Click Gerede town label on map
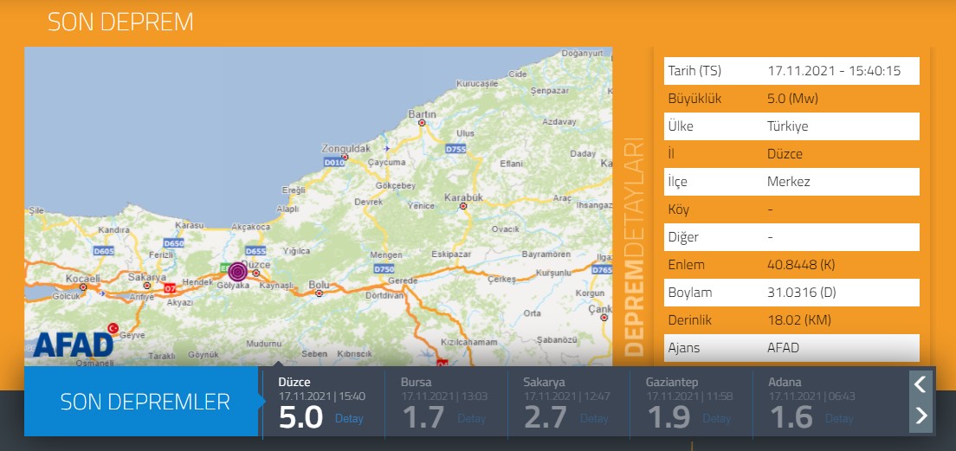 point(403,281)
